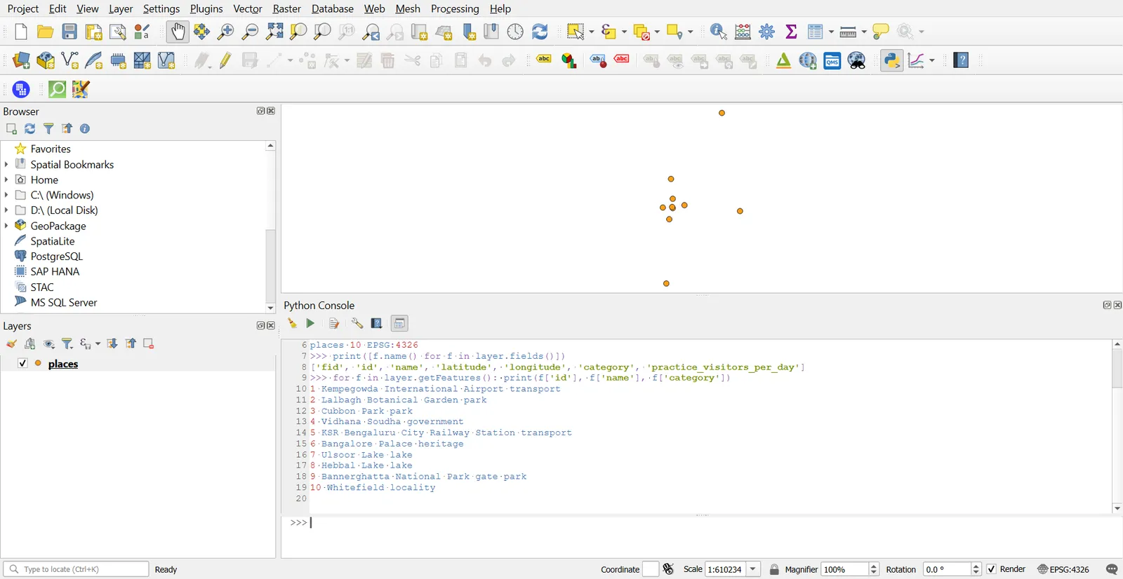Screen dimensions: 1123x579
Task: Toggle visibility of places layer
Action: coord(22,363)
